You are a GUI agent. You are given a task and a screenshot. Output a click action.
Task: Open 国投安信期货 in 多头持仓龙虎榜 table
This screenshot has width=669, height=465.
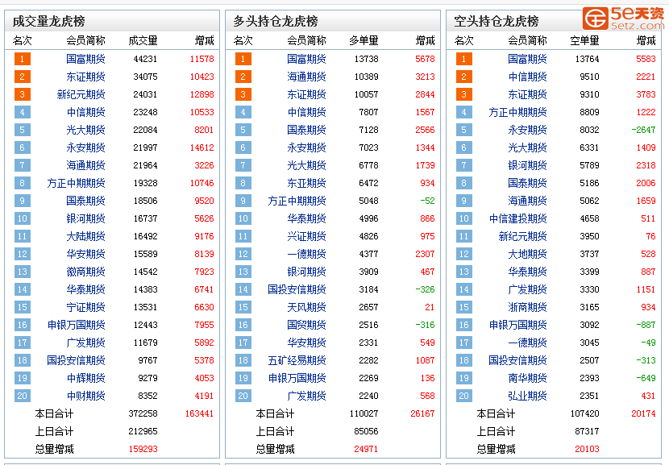coord(297,289)
